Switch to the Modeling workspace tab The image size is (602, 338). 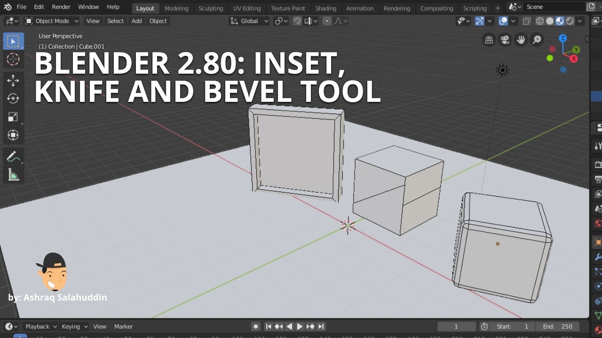coord(176,8)
